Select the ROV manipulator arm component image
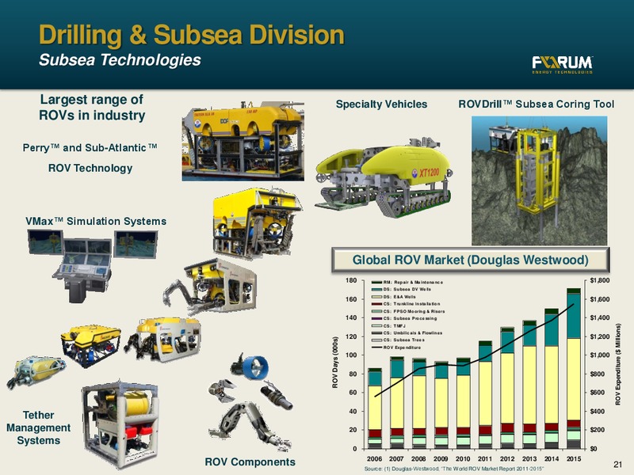634x475 pixels. coord(249,426)
